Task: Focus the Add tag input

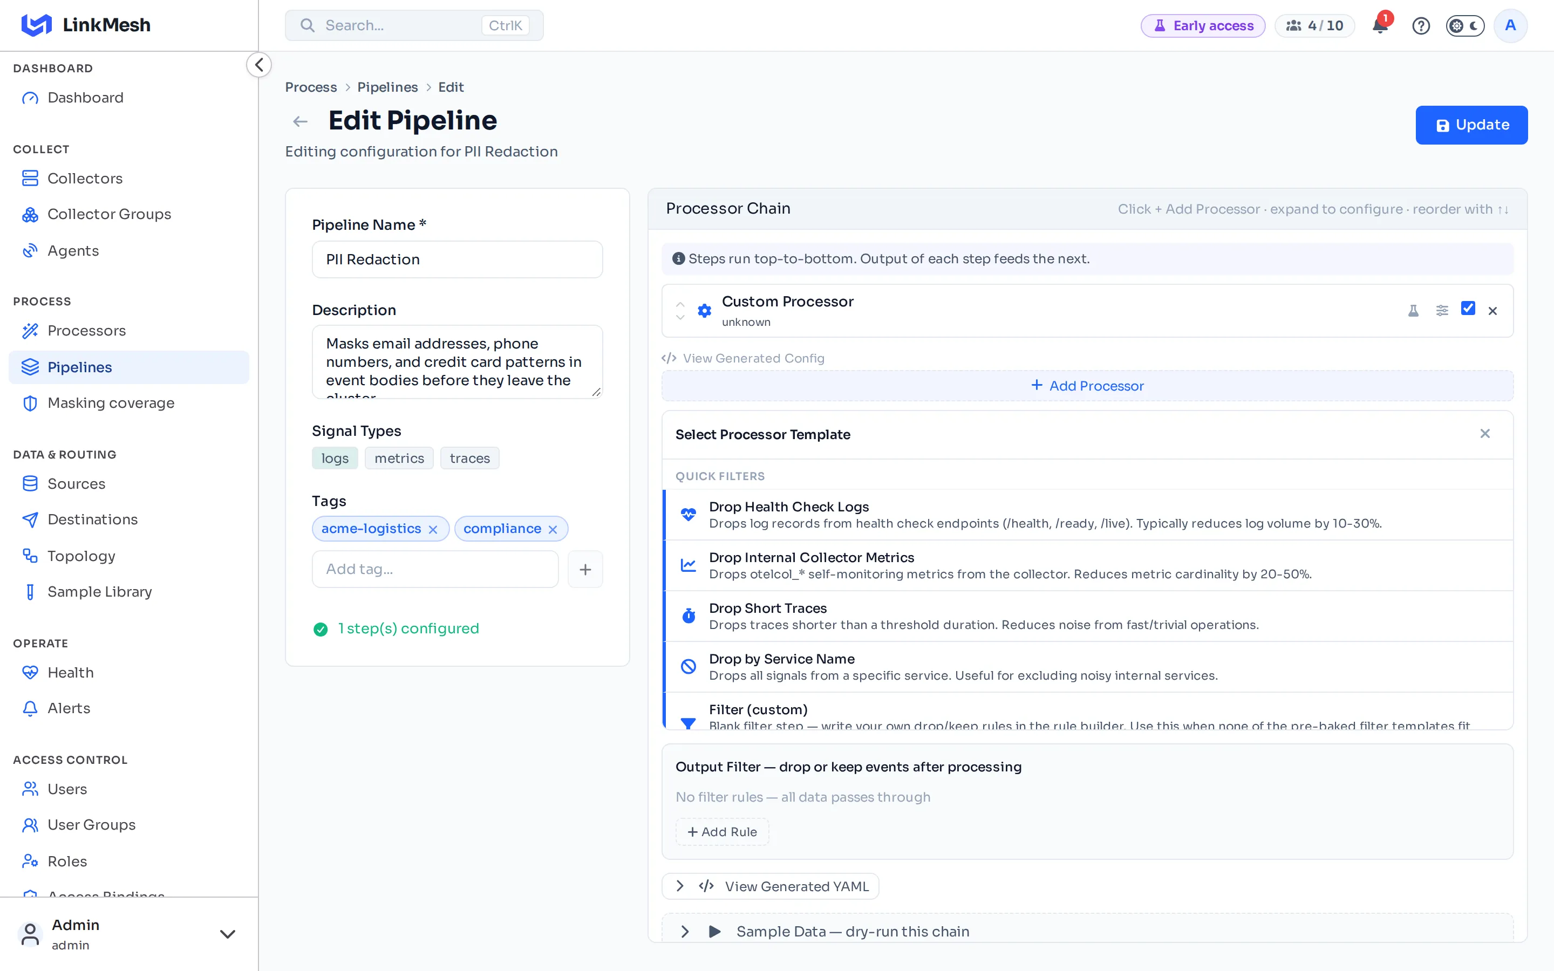Action: click(435, 569)
